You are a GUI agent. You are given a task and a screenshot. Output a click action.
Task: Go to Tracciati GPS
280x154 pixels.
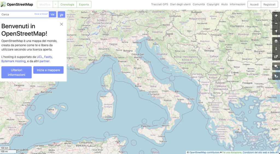[160, 4]
